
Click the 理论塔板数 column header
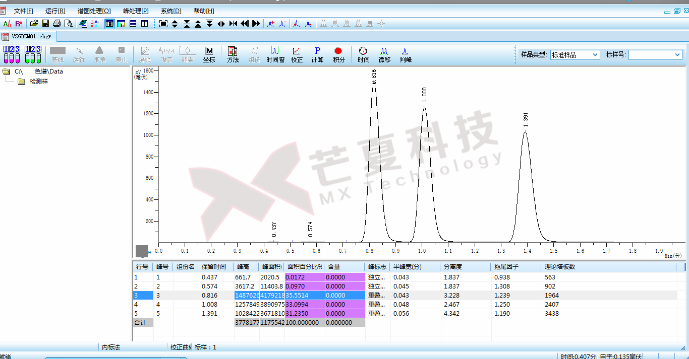click(x=609, y=267)
